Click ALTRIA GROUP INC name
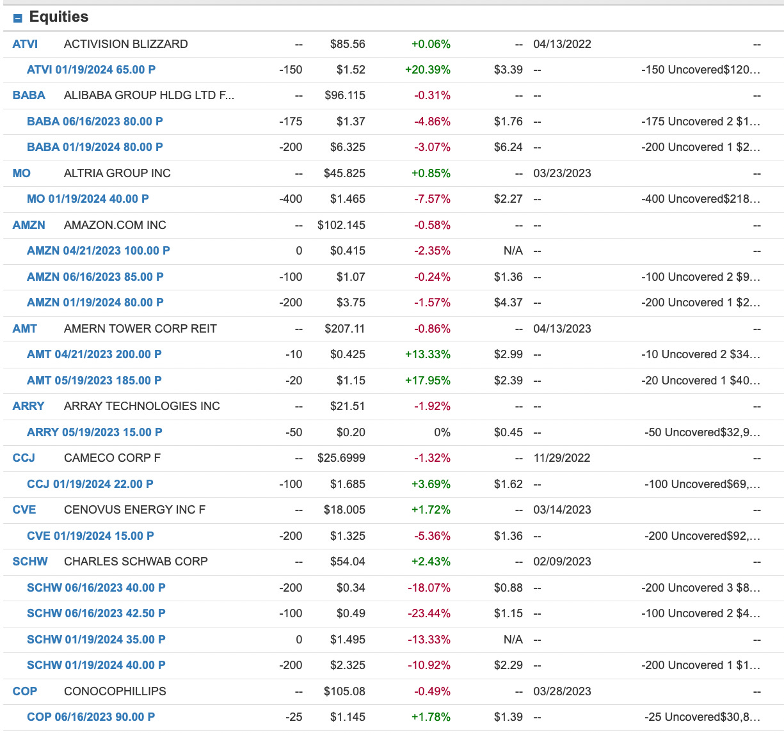 117,173
